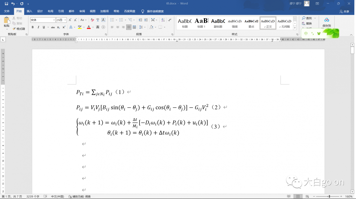Image resolution: width=356 pixels, height=199 pixels.
Task: Apply the red font color swatch
Action: (89, 27)
